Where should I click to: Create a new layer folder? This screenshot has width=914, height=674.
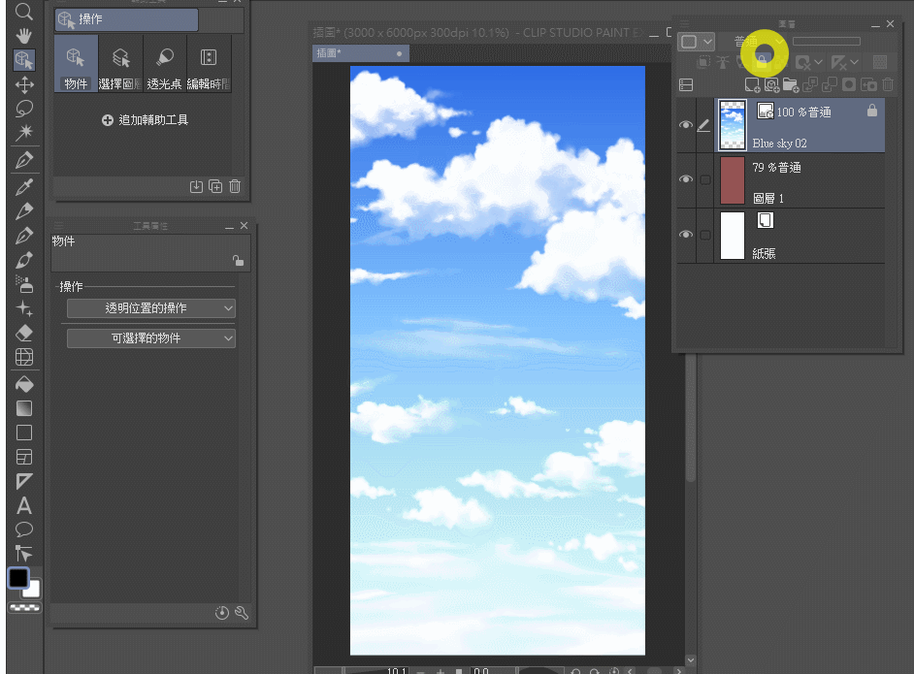(x=791, y=85)
